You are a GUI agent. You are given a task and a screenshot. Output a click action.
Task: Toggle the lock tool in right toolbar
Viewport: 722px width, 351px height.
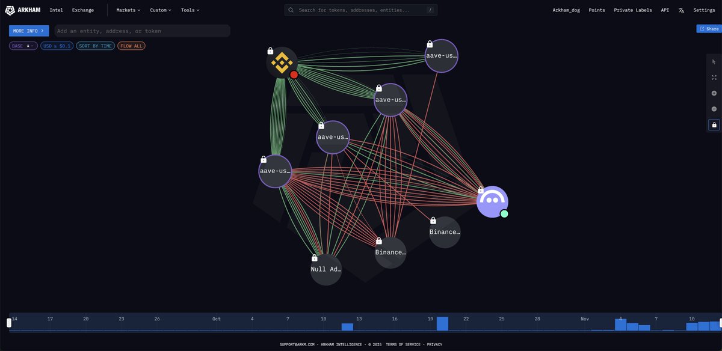click(x=714, y=124)
